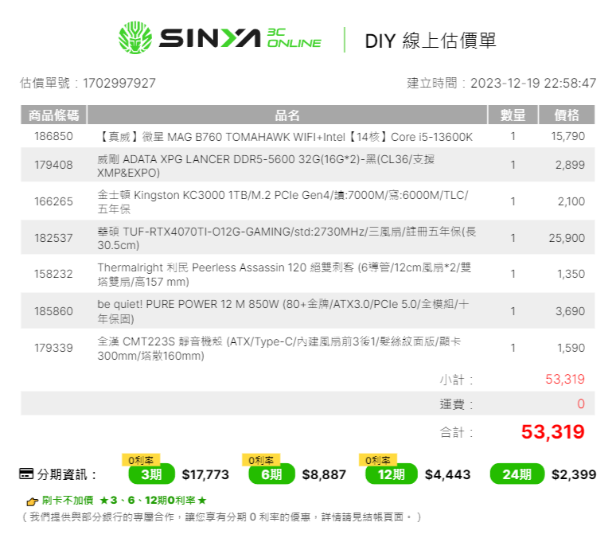616x542 pixels.
Task: Click the 分期資訊 label
Action: click(x=67, y=474)
